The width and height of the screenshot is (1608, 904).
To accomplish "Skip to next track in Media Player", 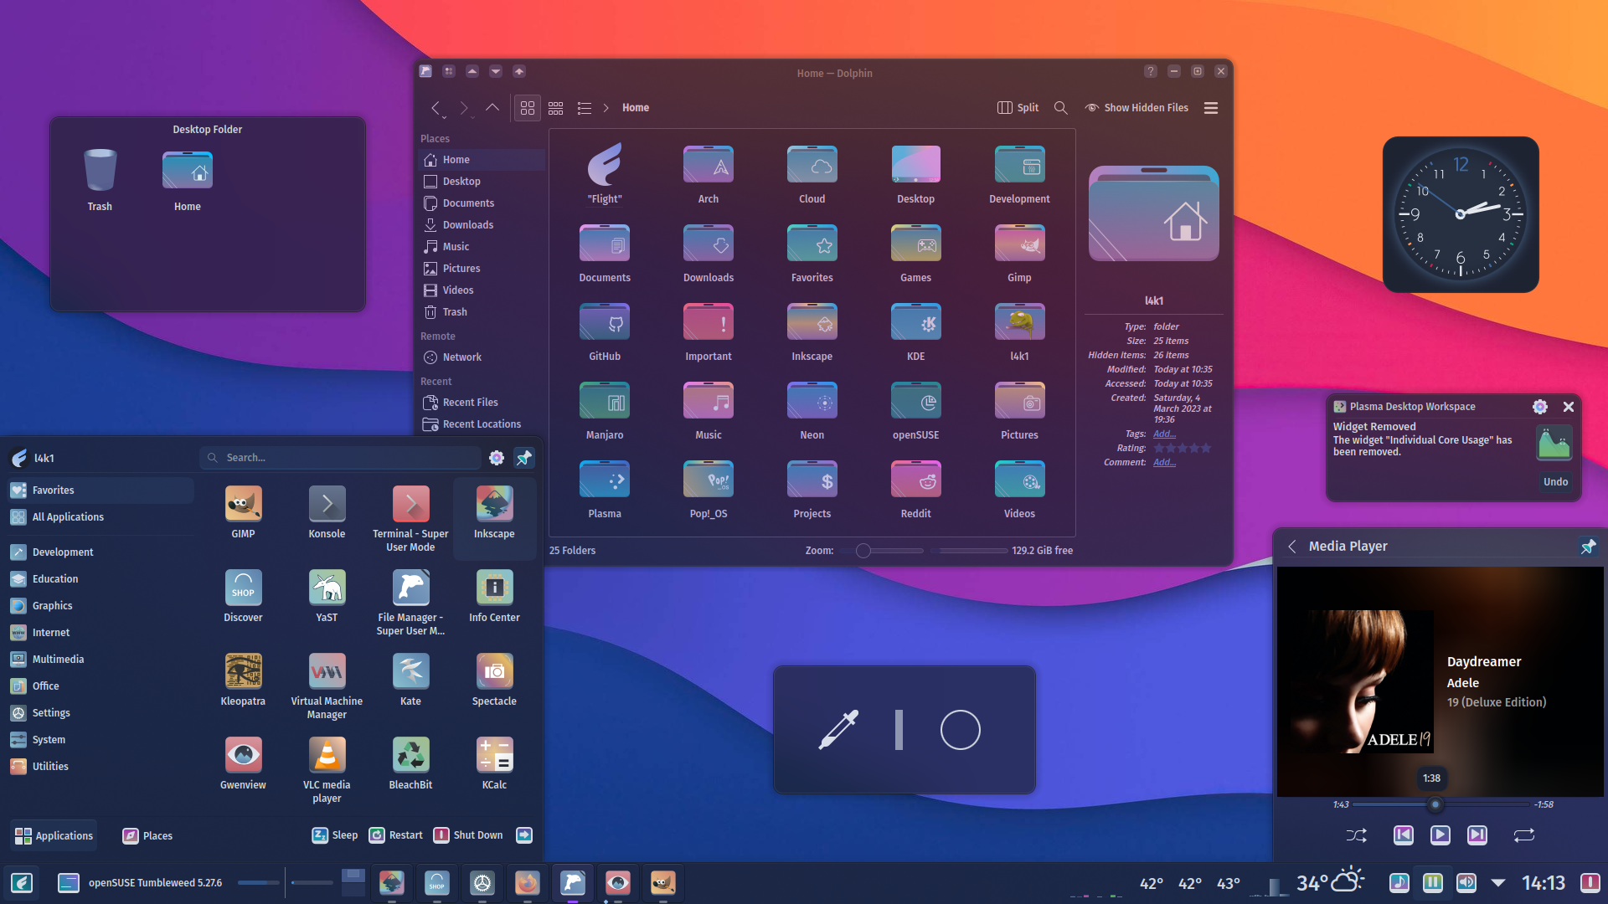I will 1477,835.
